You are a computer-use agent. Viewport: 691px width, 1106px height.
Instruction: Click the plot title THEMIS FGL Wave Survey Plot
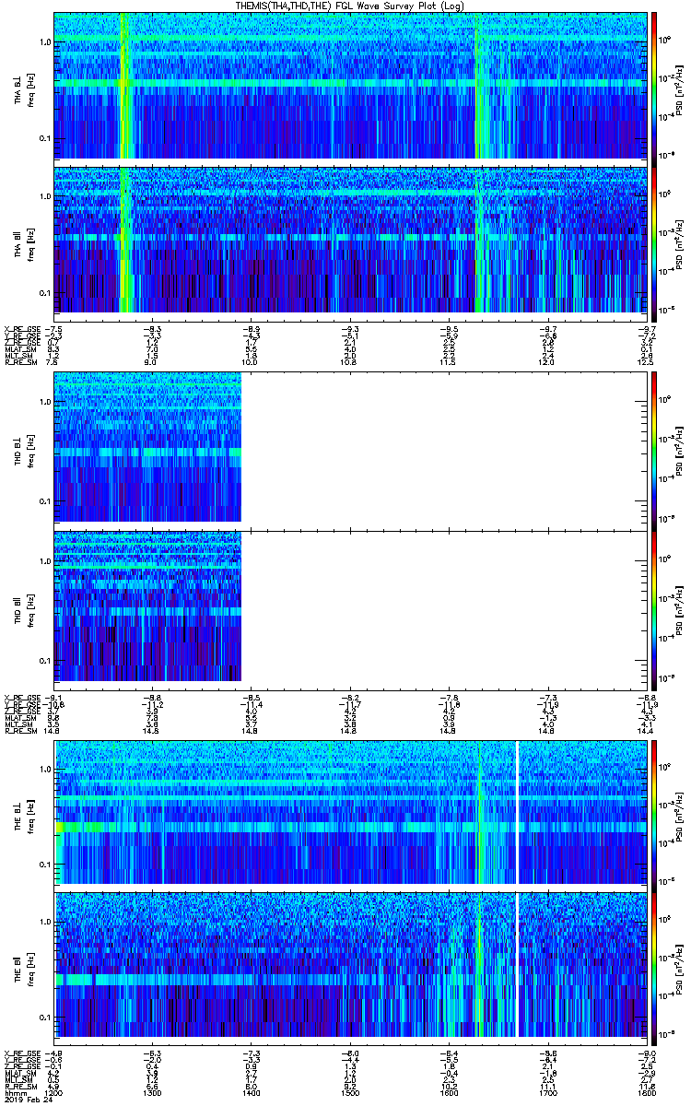tap(350, 6)
